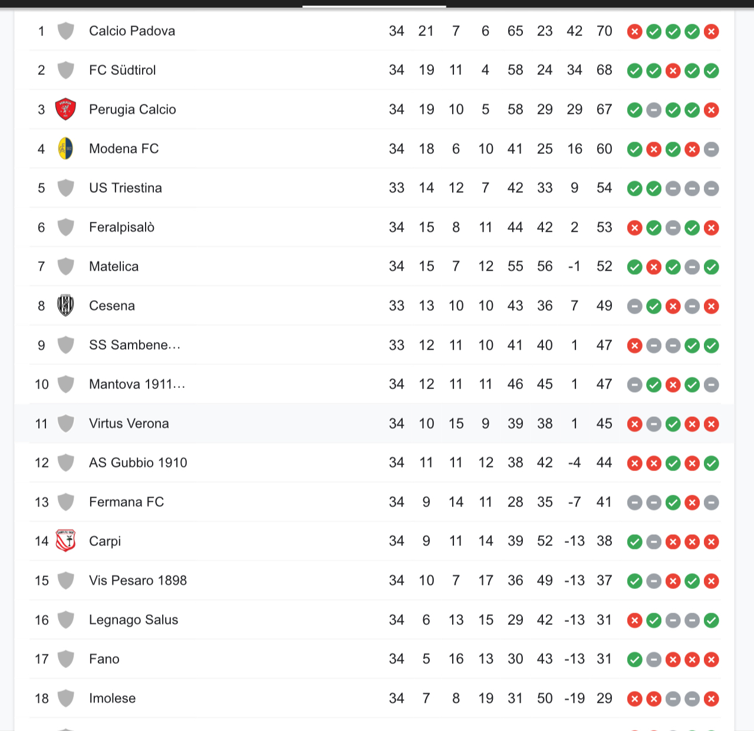
Task: Click the last form icon in the Modena FC row
Action: 712,149
